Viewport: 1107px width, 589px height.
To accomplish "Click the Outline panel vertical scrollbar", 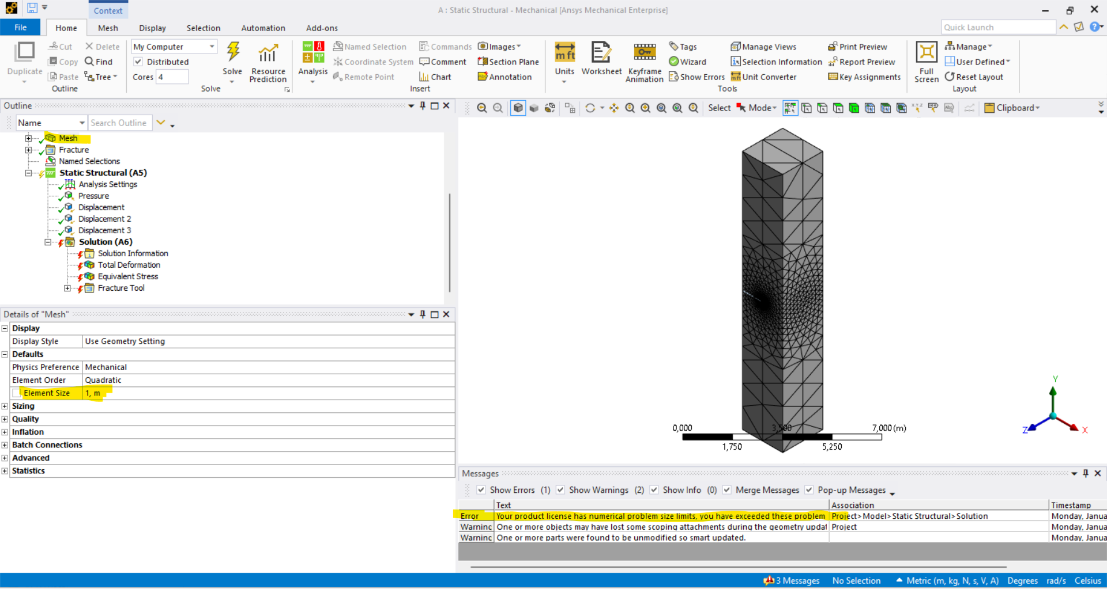I will (449, 242).
